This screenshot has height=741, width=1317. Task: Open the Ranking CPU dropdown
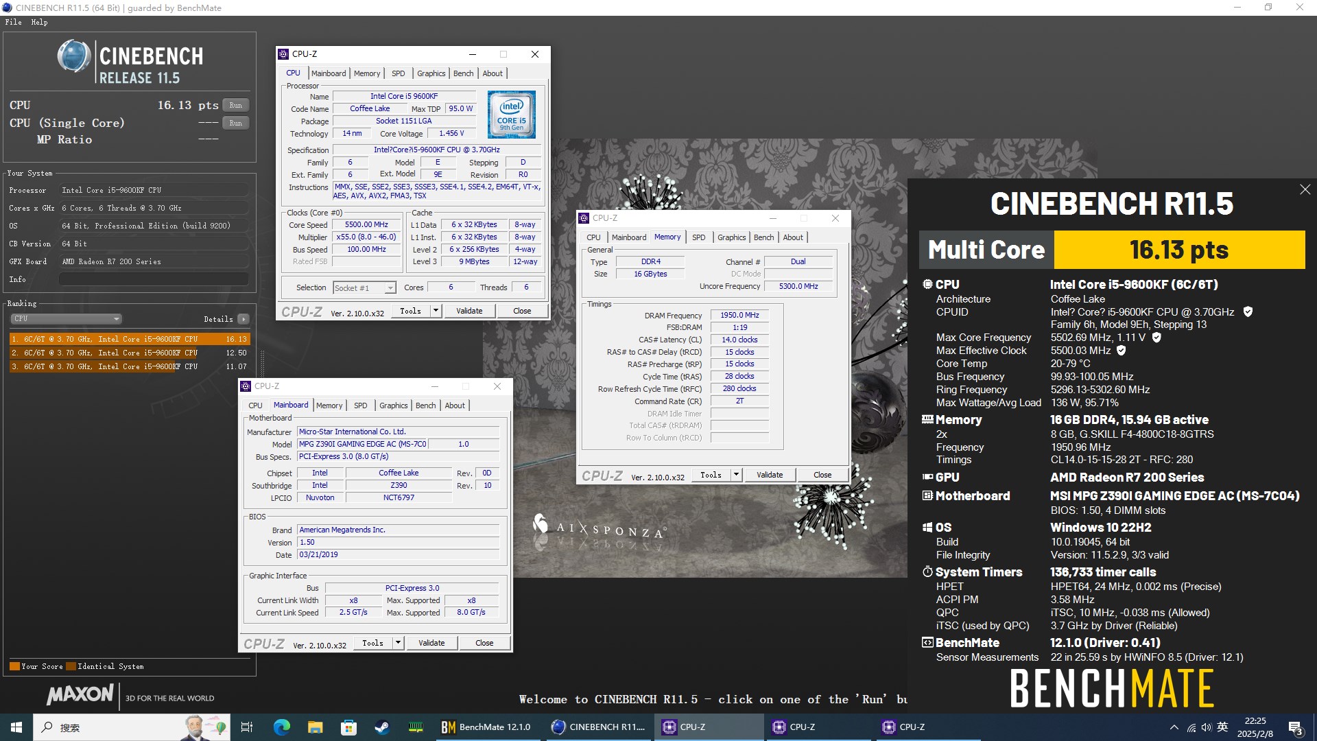click(x=67, y=319)
